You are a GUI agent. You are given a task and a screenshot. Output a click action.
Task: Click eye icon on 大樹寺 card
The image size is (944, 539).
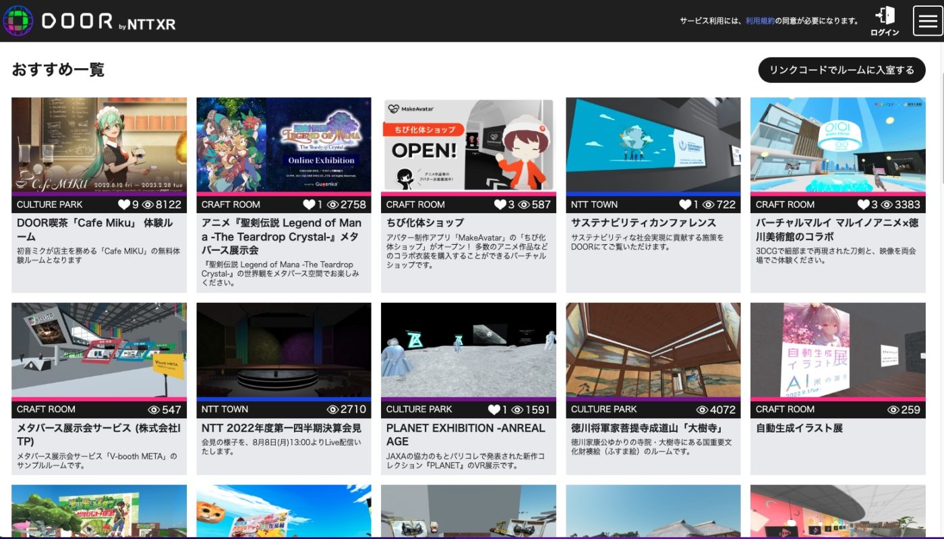(x=702, y=409)
